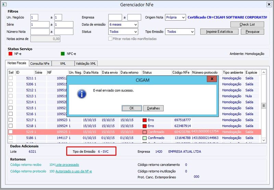The width and height of the screenshot is (274, 190).
Task: Select protocol number 143150002144963
Action: 205,138
